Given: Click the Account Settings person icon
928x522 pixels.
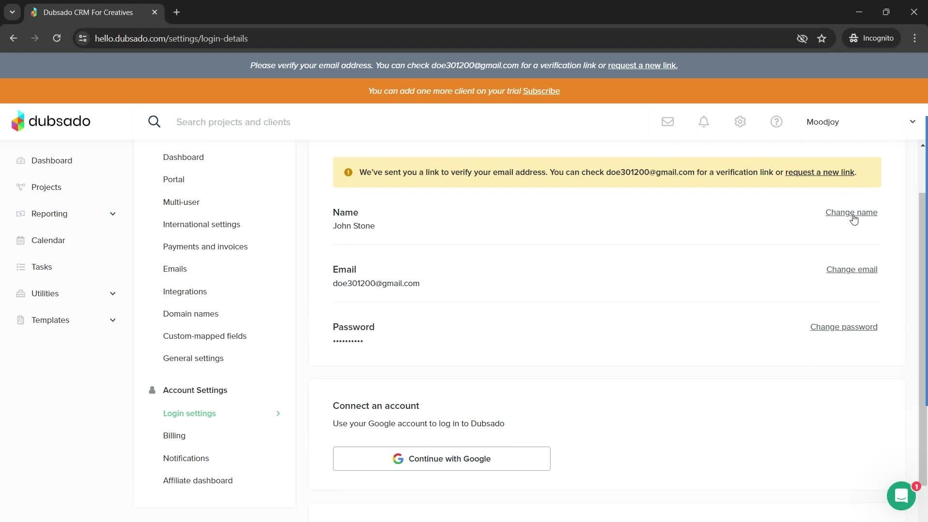Looking at the screenshot, I should (x=152, y=390).
